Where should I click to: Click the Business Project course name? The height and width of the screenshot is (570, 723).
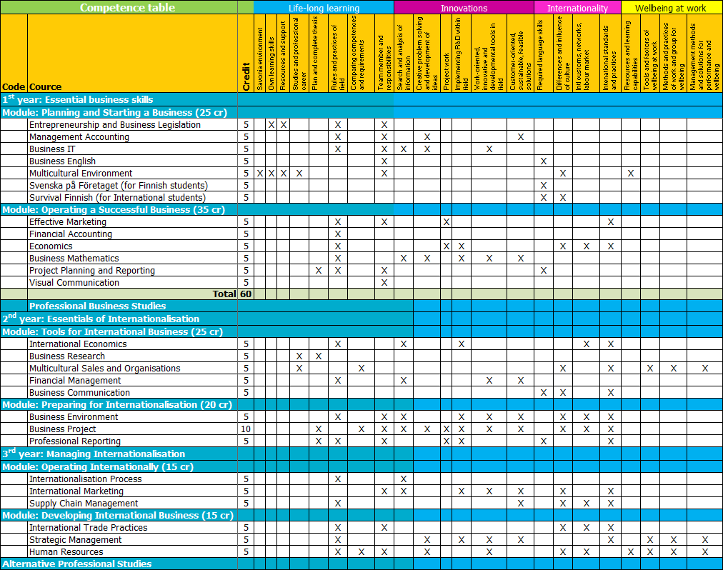(x=63, y=429)
